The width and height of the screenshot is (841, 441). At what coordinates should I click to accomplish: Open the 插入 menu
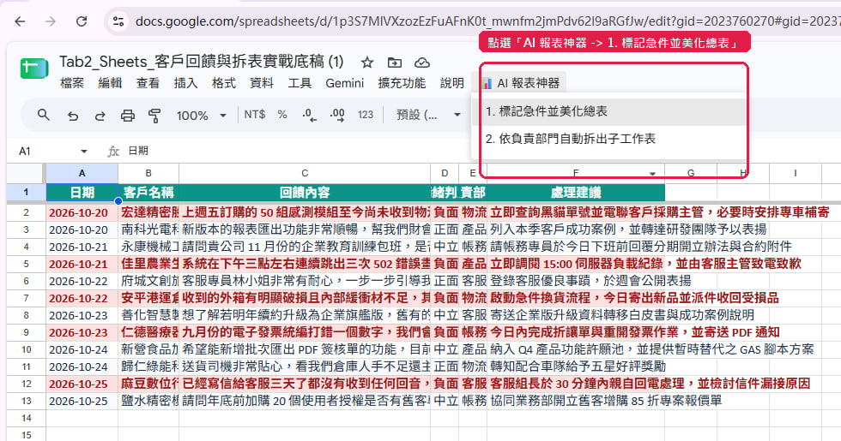(185, 83)
